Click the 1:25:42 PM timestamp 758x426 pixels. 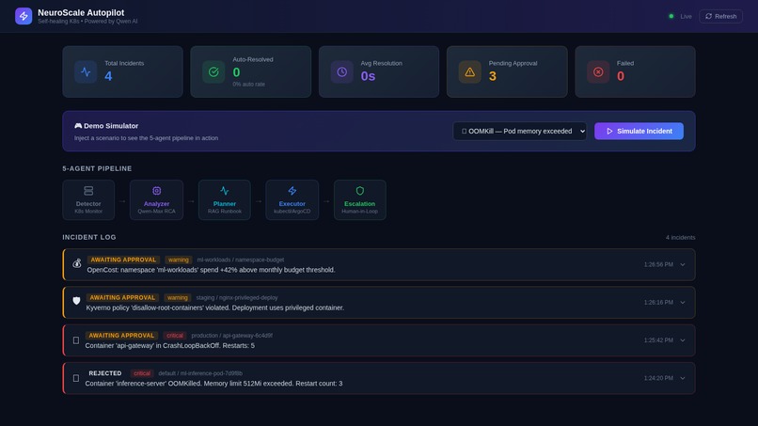[x=658, y=340]
